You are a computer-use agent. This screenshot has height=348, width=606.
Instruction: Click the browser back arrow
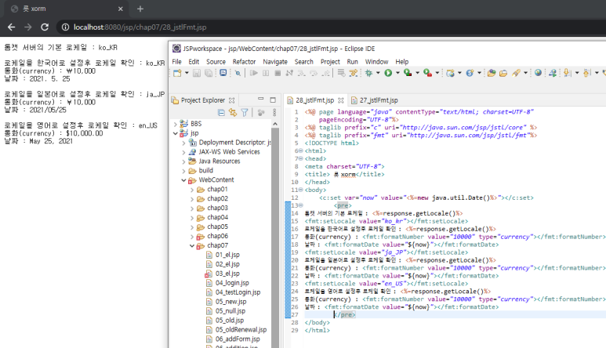[x=10, y=27]
